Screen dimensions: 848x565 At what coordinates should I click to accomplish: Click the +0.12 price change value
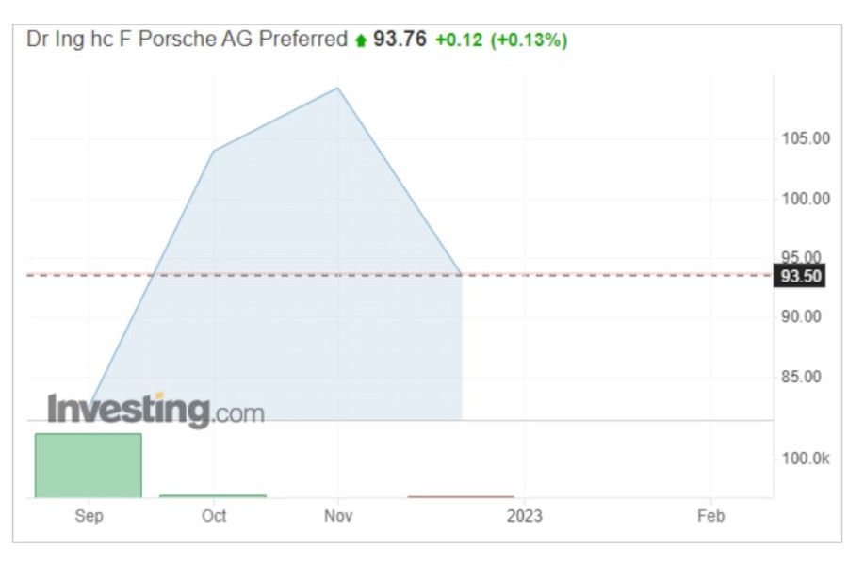point(458,40)
